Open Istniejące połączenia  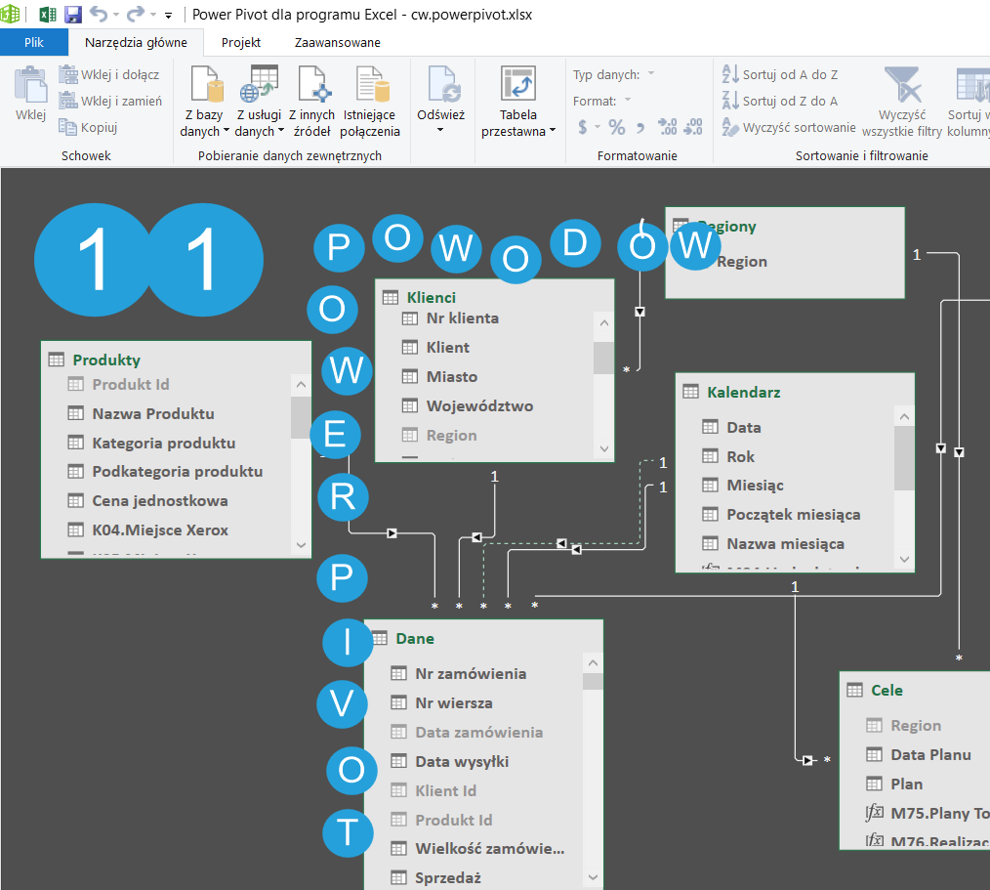tap(371, 85)
